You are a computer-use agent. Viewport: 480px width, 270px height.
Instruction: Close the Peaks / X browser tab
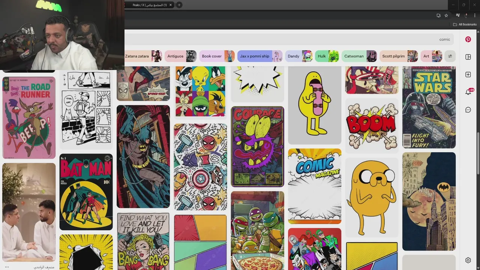click(171, 5)
